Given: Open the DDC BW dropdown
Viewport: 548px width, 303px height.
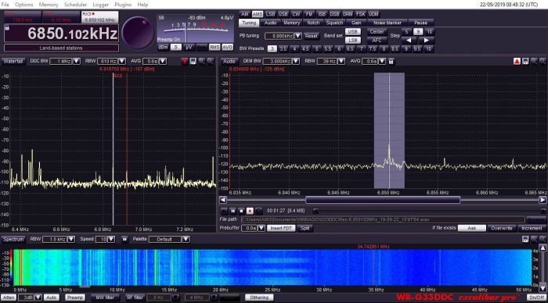Looking at the screenshot, I should tap(77, 62).
